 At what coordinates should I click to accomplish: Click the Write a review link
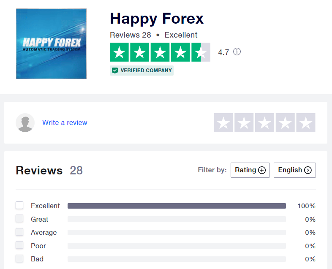coord(65,123)
